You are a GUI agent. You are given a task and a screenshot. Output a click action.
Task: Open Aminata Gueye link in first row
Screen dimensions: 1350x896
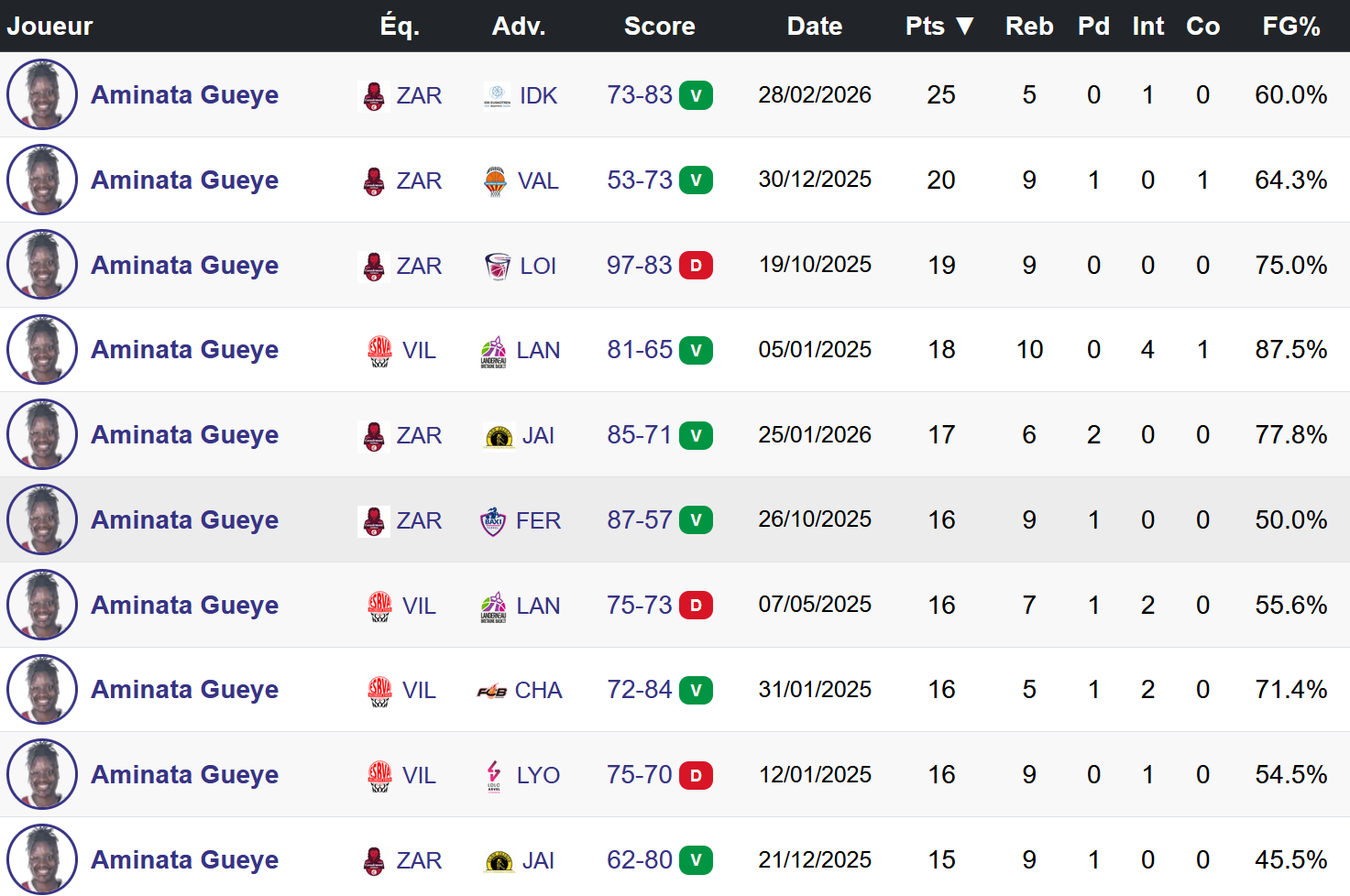tap(184, 95)
